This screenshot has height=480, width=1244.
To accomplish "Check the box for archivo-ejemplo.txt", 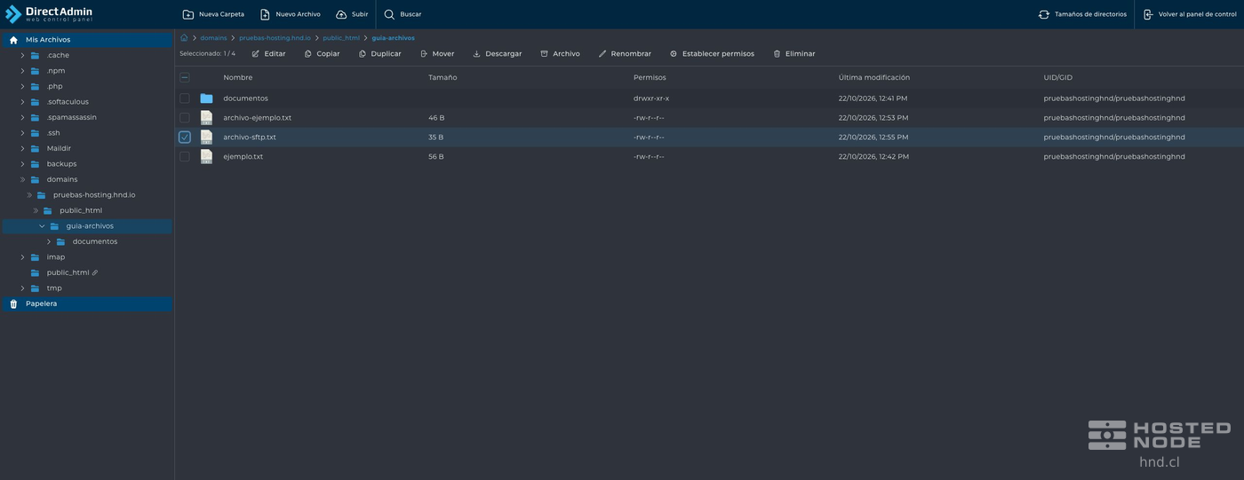I will click(x=185, y=118).
